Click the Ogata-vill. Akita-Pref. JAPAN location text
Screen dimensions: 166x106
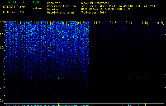[118, 6]
